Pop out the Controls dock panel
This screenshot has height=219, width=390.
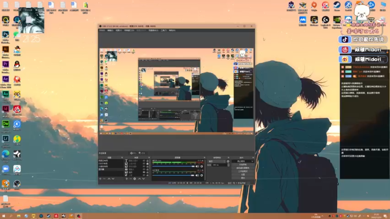(x=253, y=158)
